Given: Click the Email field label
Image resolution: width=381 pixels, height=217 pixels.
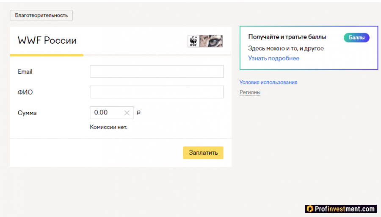Looking at the screenshot, I should [x=25, y=72].
